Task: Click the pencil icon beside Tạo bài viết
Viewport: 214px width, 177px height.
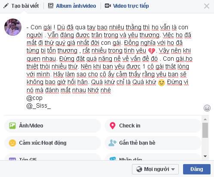Action: point(6,6)
